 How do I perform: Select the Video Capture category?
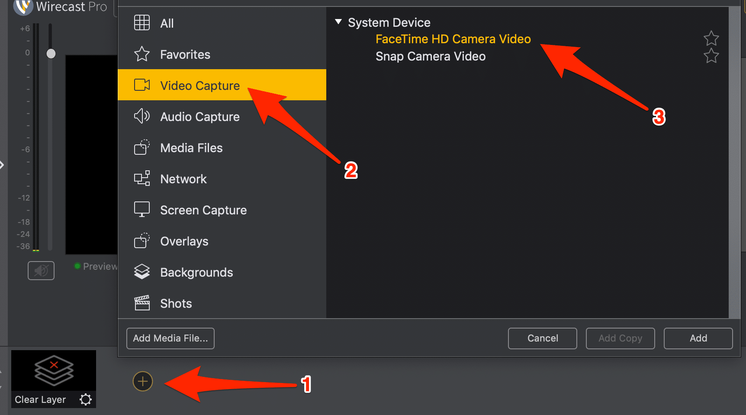[x=222, y=85]
